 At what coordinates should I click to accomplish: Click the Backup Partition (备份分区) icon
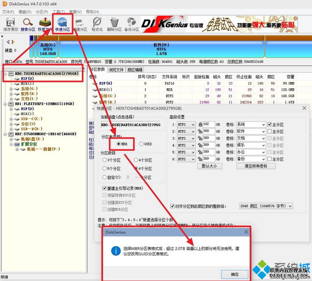tap(132, 24)
